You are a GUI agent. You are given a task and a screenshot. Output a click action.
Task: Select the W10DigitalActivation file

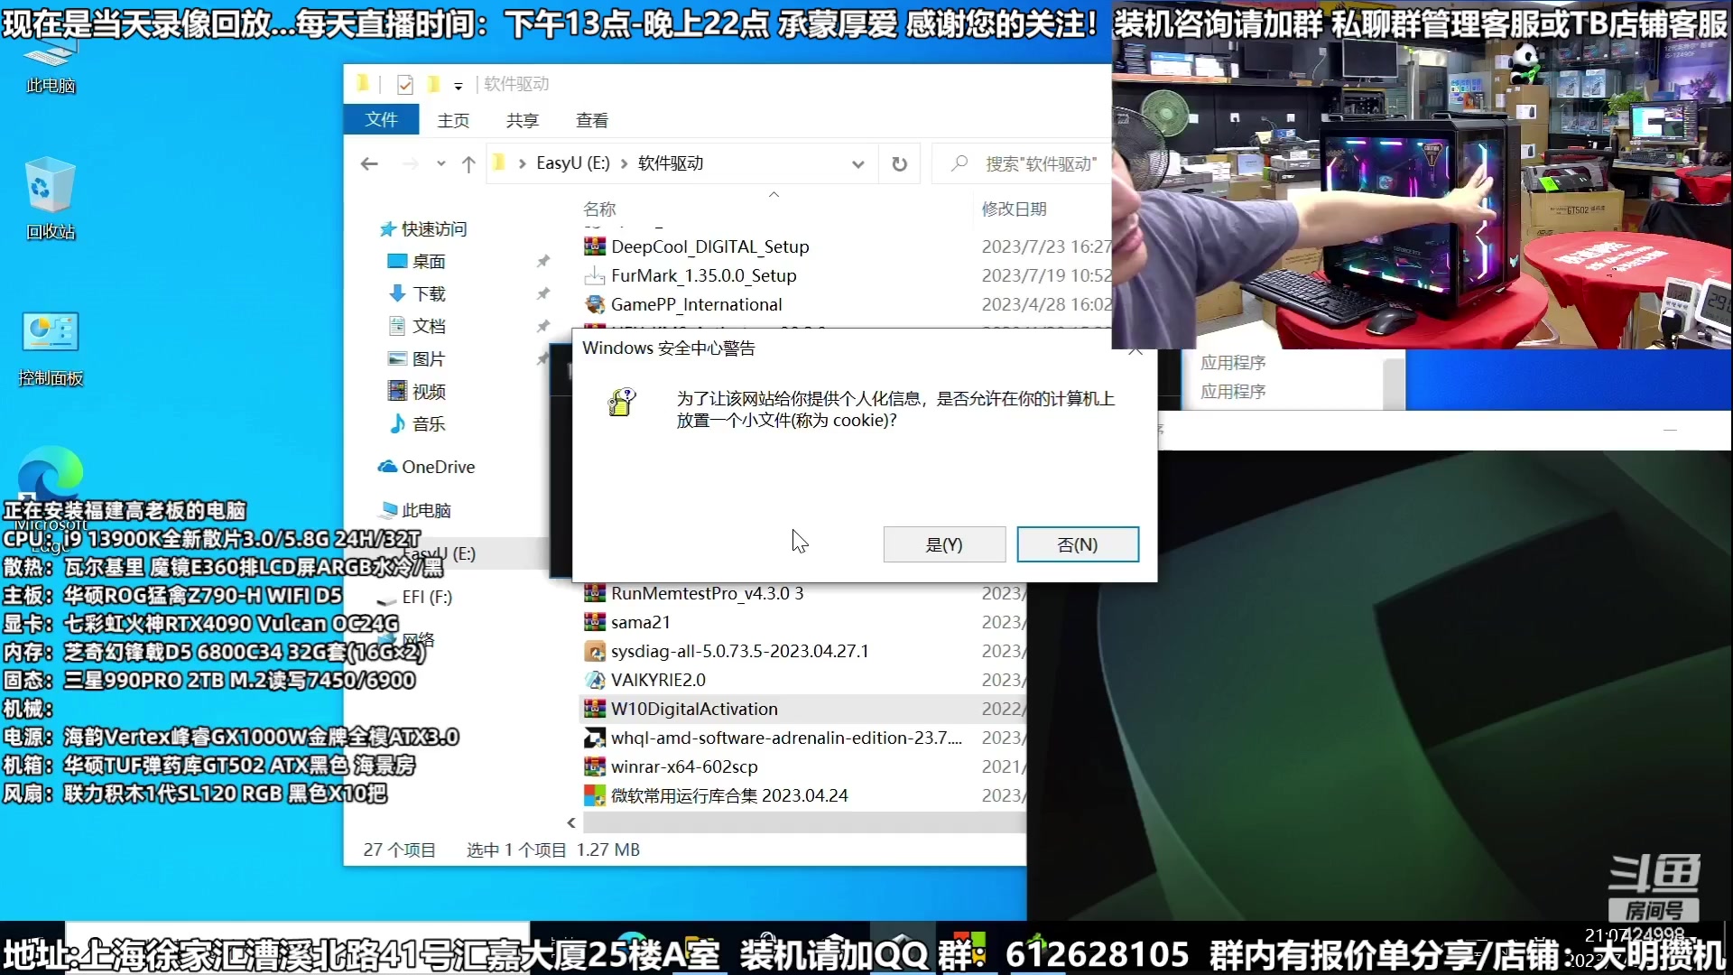tap(694, 709)
